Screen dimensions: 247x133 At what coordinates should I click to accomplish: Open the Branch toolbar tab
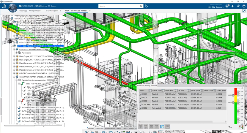click(119, 128)
